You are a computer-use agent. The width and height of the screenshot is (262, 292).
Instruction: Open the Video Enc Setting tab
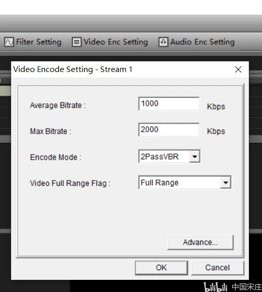coord(110,42)
